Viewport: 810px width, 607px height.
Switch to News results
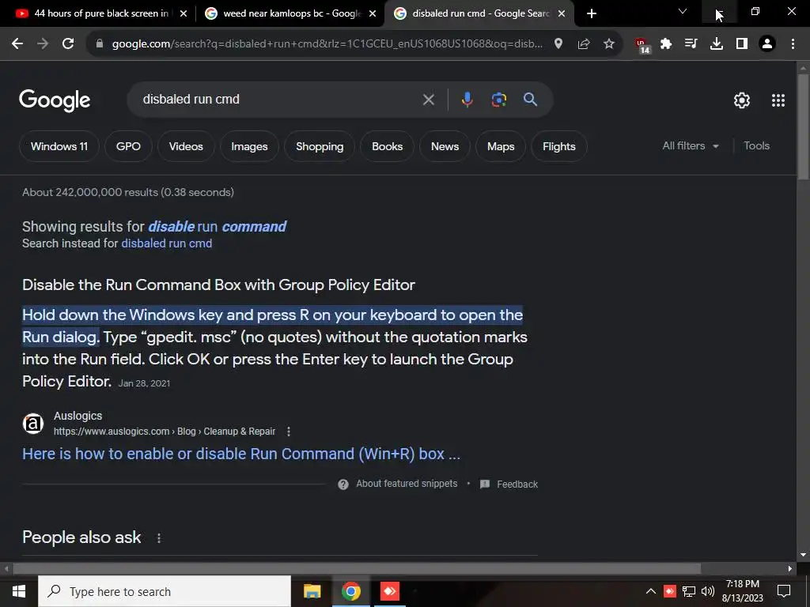point(445,146)
